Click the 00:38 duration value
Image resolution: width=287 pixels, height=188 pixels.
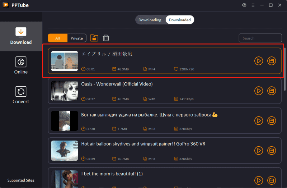[x=91, y=129]
